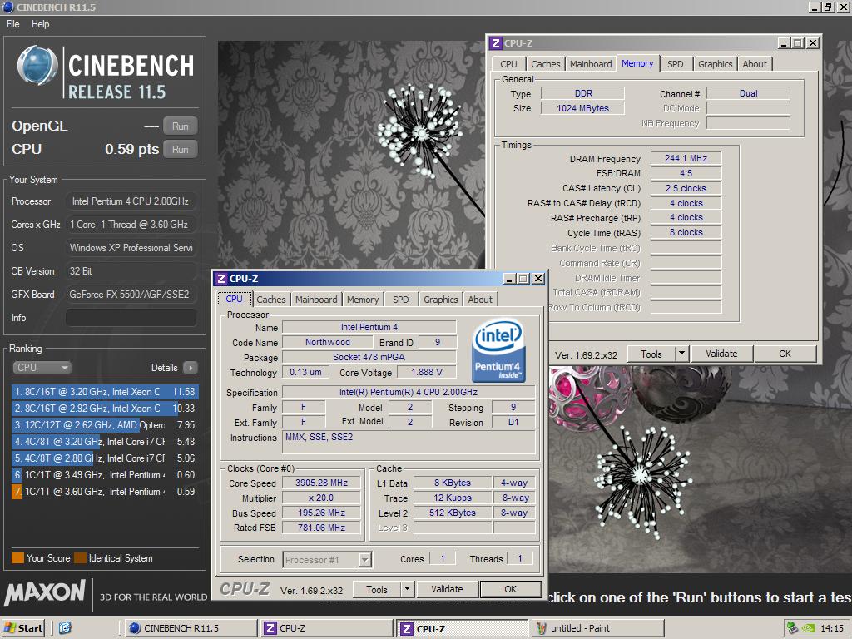The image size is (852, 639).
Task: Click the CPU-Z Z icon in the front window's title bar
Action: (220, 279)
